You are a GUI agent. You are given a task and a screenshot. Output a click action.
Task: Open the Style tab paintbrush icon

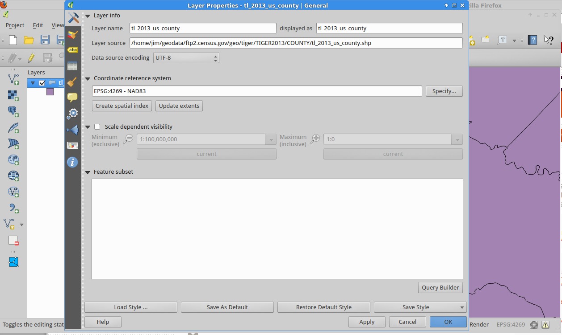pos(73,35)
